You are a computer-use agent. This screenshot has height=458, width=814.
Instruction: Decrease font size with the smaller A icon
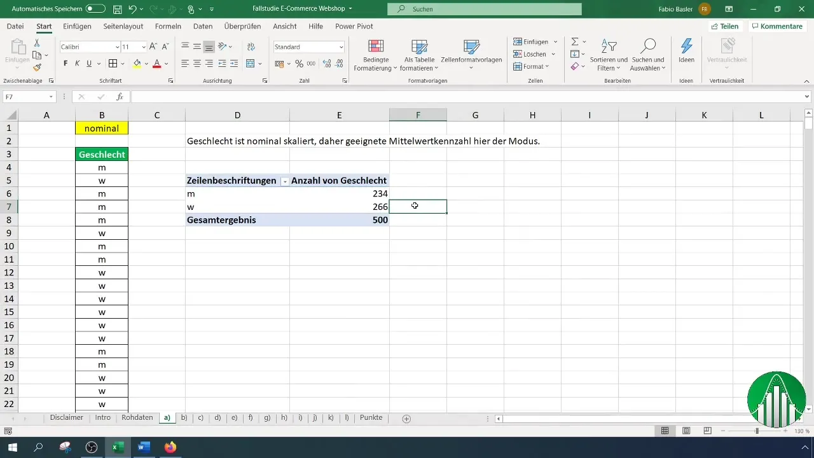click(165, 47)
